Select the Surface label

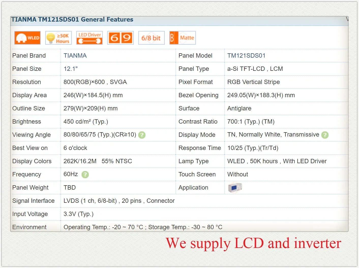click(189, 108)
